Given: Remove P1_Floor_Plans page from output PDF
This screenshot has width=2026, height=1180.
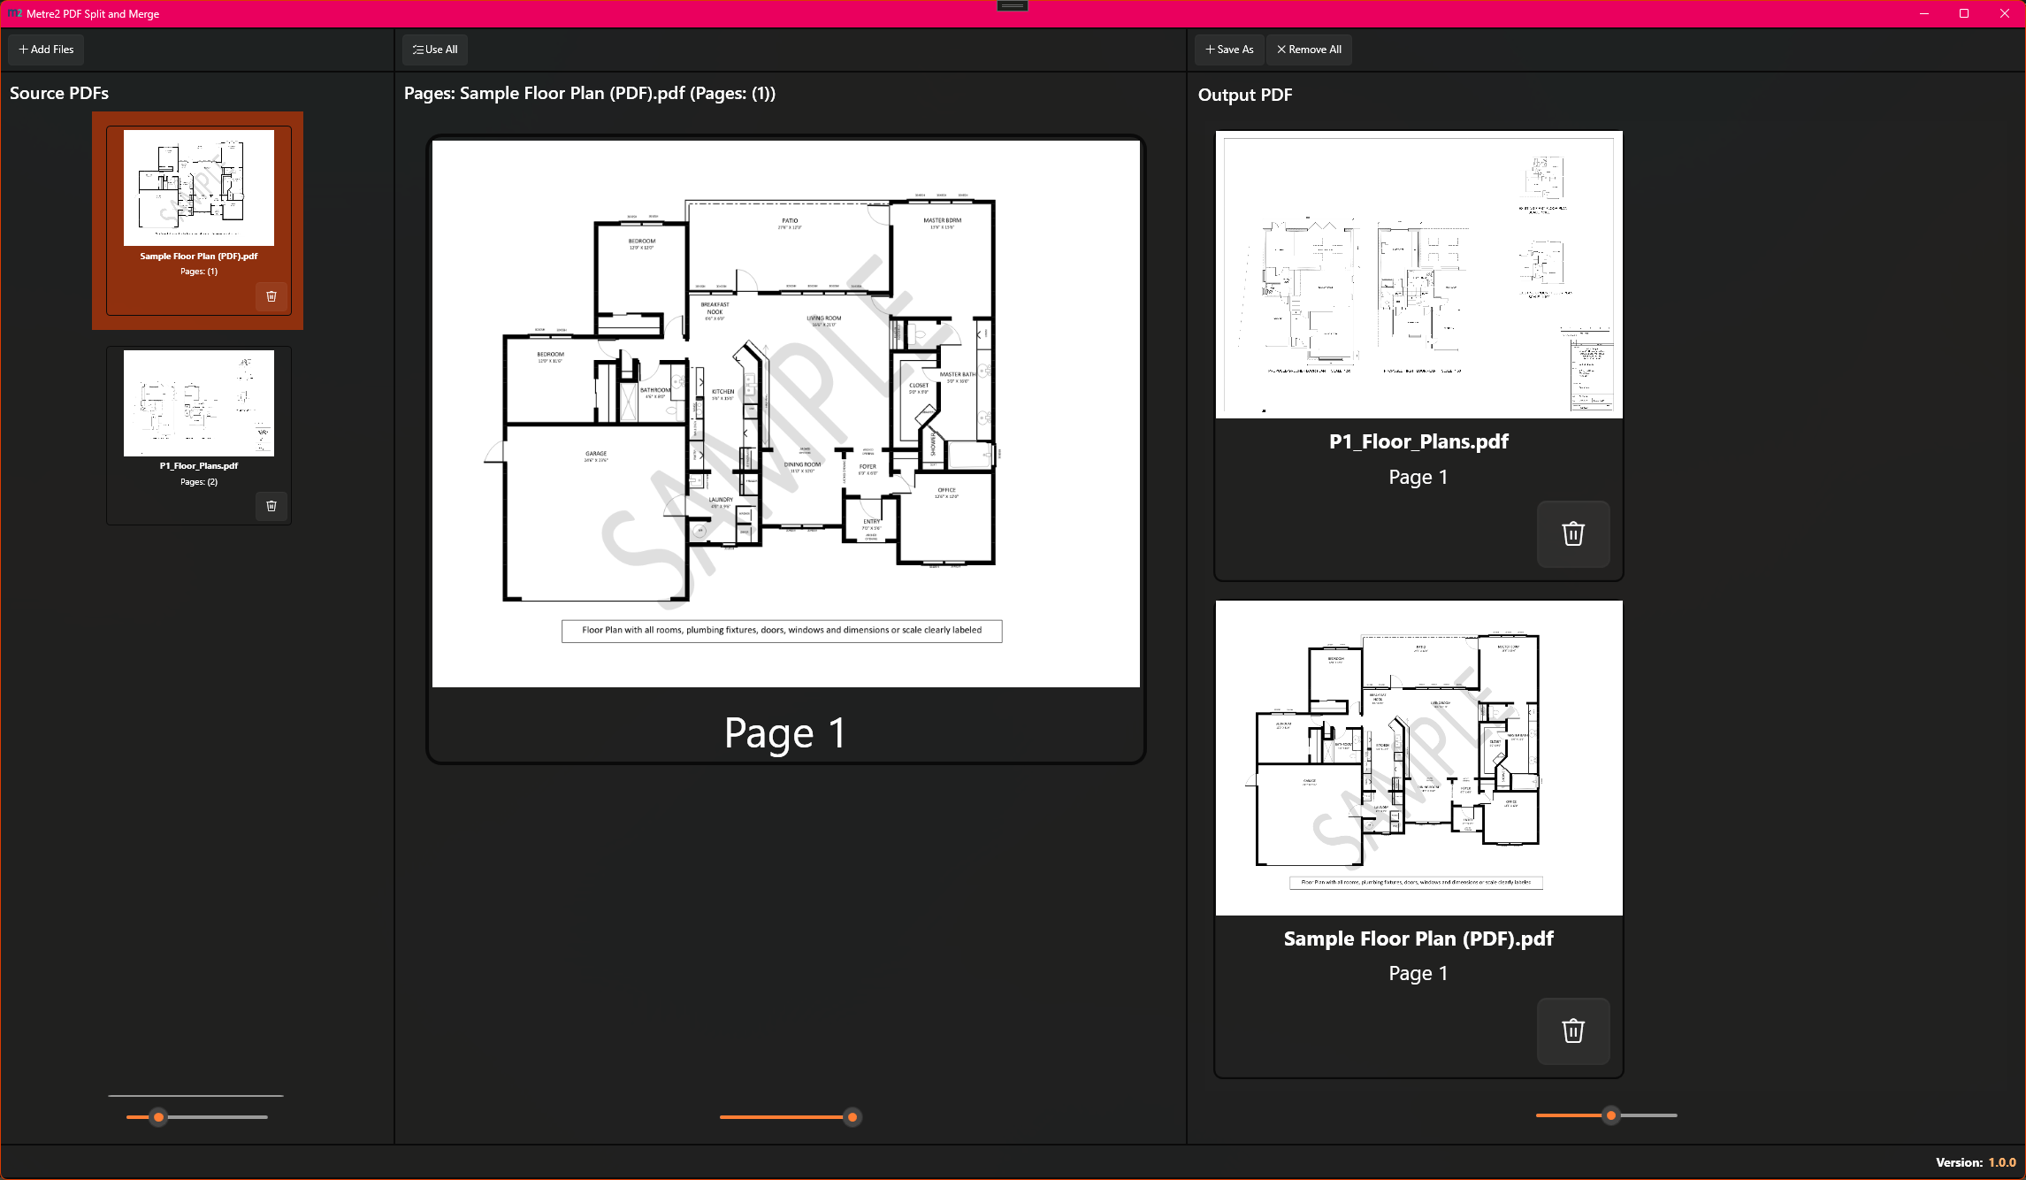Looking at the screenshot, I should 1572,534.
